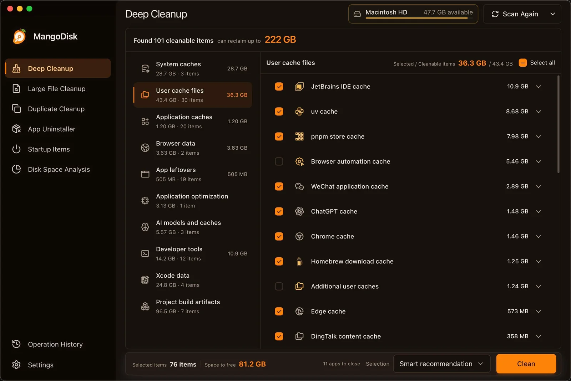Uncheck the Chrome cache checkbox
Viewport: 571px width, 381px height.
tap(279, 236)
